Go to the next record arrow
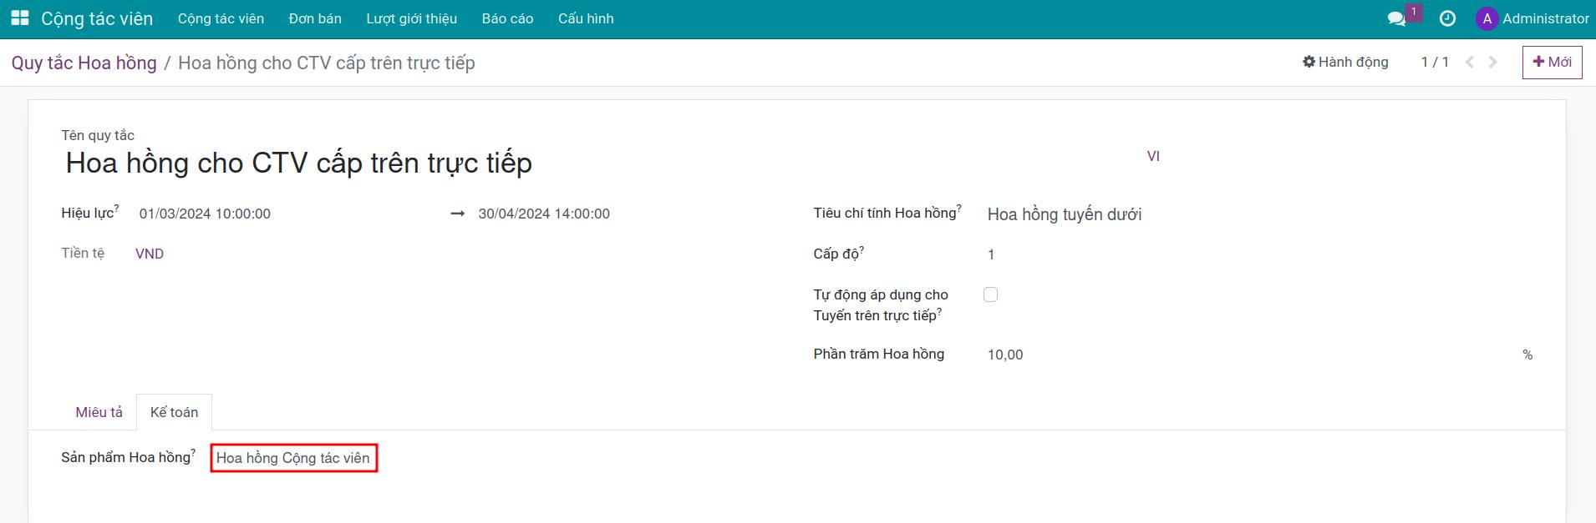The width and height of the screenshot is (1596, 523). (x=1493, y=62)
